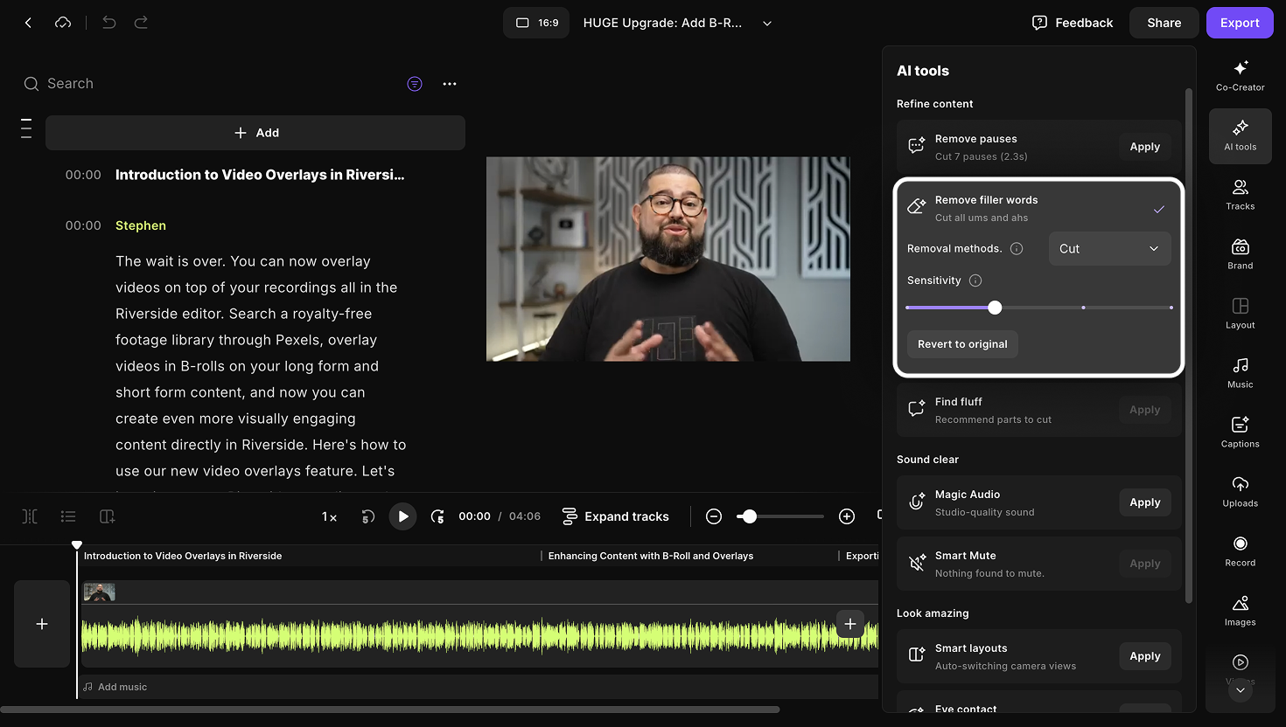Jump to 'Enhancing Content with B-Roll and Overlays' chapter

tap(650, 556)
